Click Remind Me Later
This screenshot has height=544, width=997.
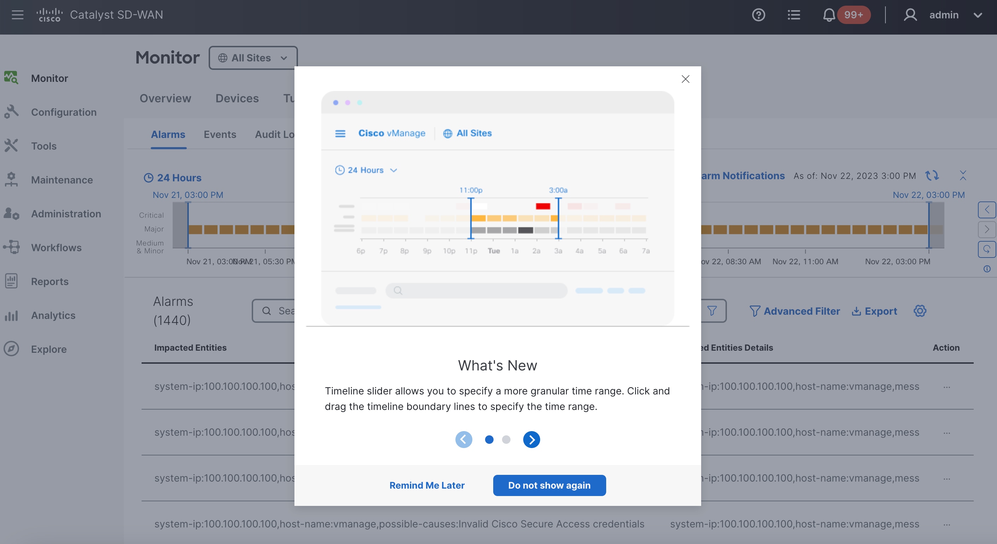click(x=427, y=485)
